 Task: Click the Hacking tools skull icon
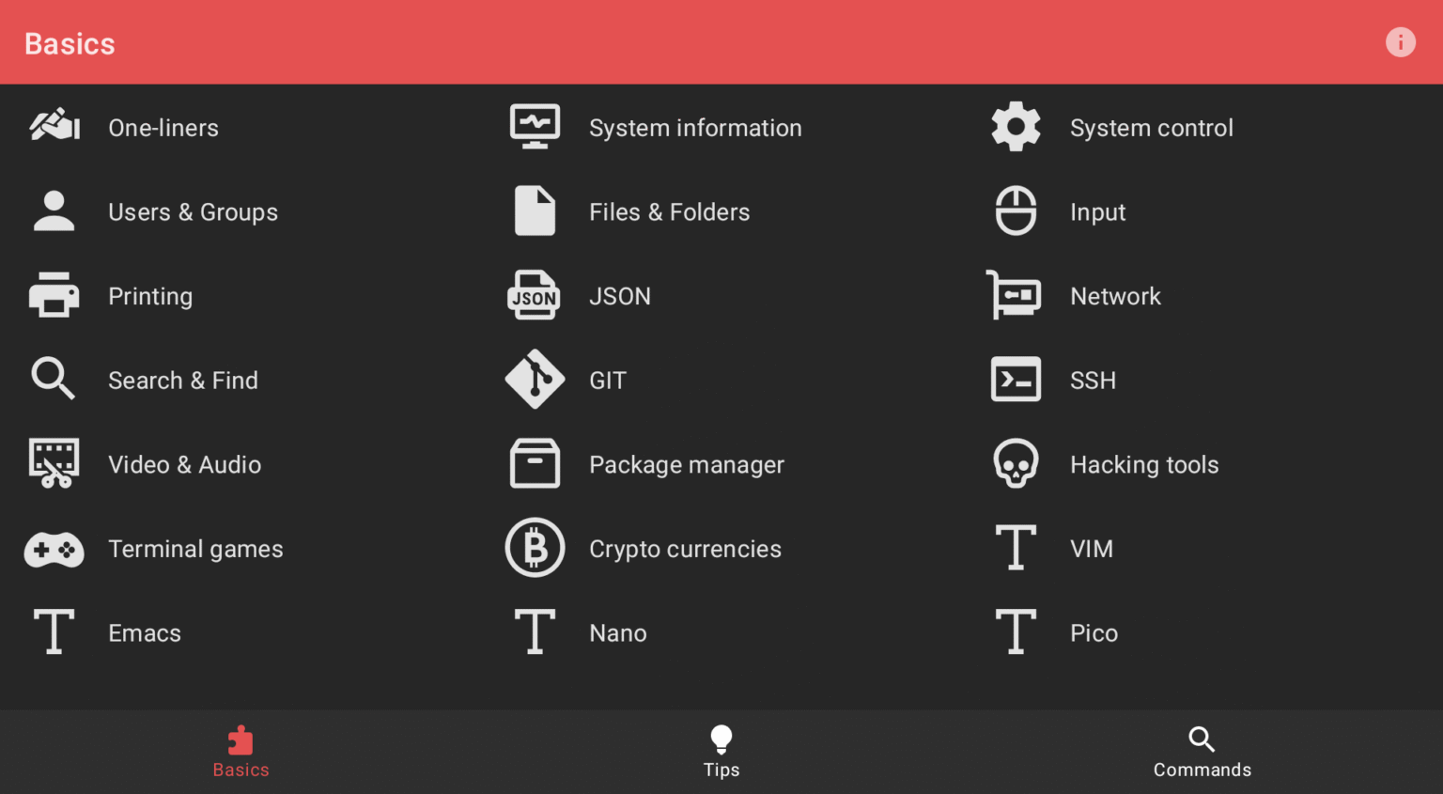1016,463
